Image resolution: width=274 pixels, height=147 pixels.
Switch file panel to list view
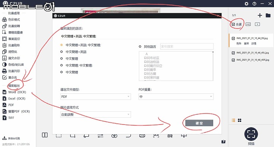(233, 120)
